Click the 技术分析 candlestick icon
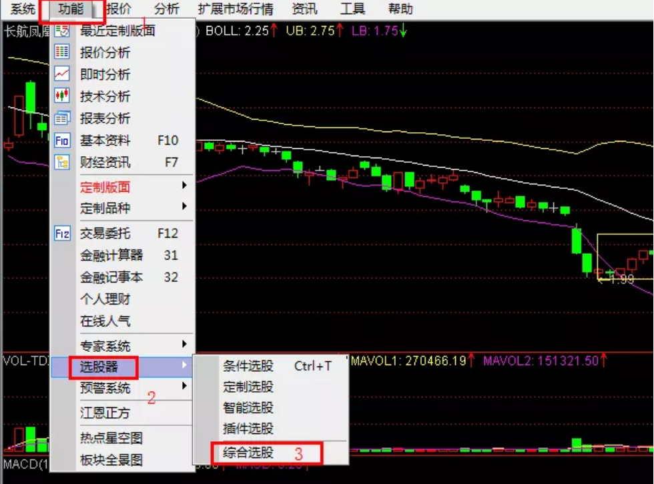The height and width of the screenshot is (484, 654). pos(62,95)
